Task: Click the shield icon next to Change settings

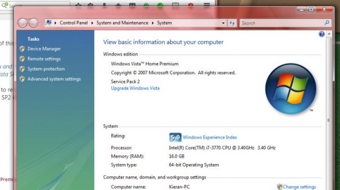Action: tap(280, 187)
